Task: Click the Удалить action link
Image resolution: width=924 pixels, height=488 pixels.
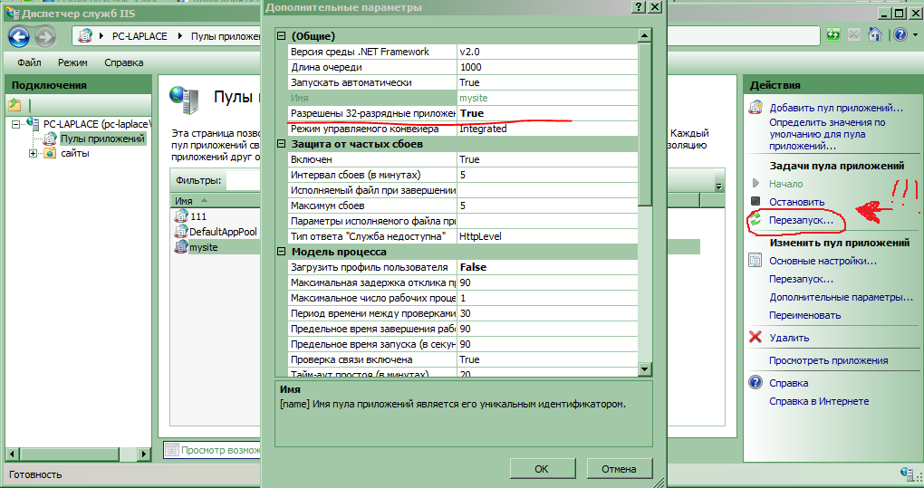Action: click(x=789, y=338)
